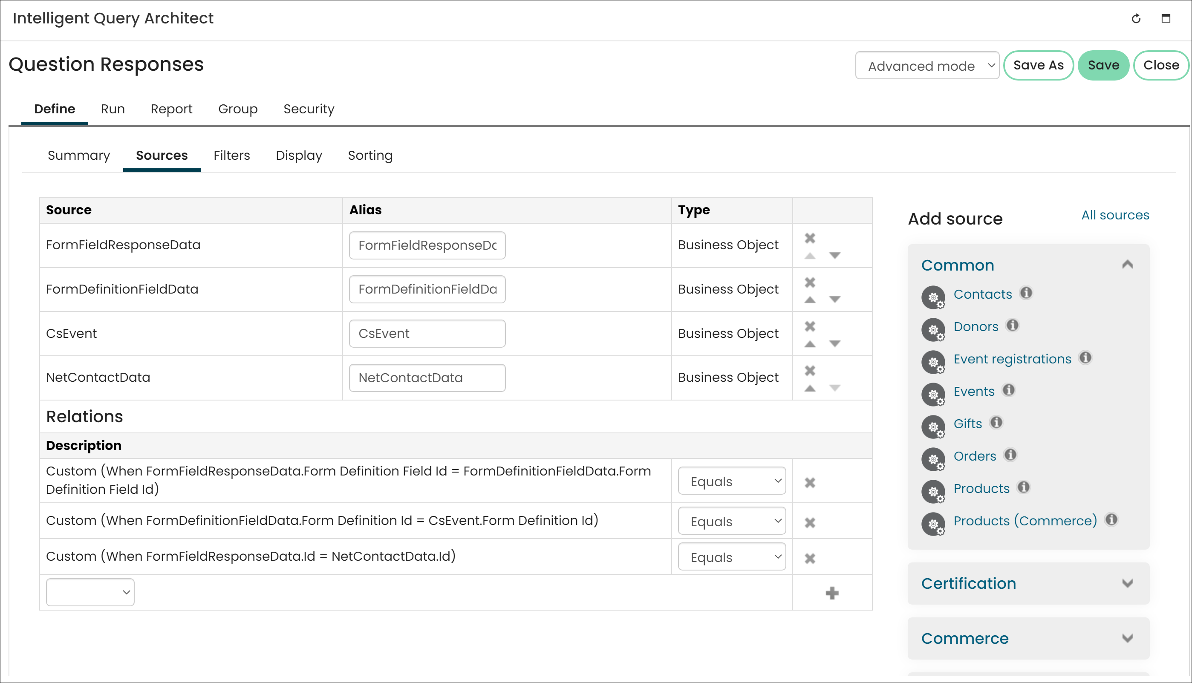Image resolution: width=1192 pixels, height=683 pixels.
Task: Remove the CsEvent source row
Action: pyautogui.click(x=810, y=326)
